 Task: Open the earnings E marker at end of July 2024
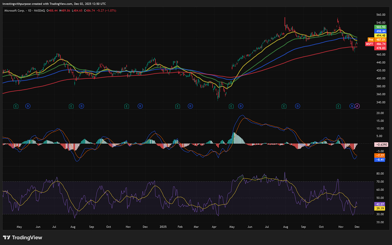coord(71,106)
